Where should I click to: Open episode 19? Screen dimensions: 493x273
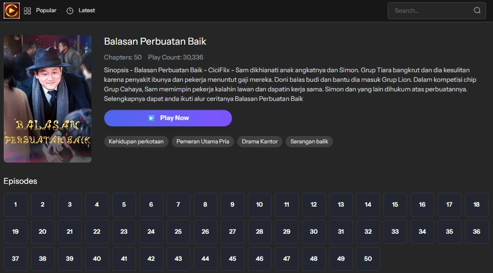15,232
